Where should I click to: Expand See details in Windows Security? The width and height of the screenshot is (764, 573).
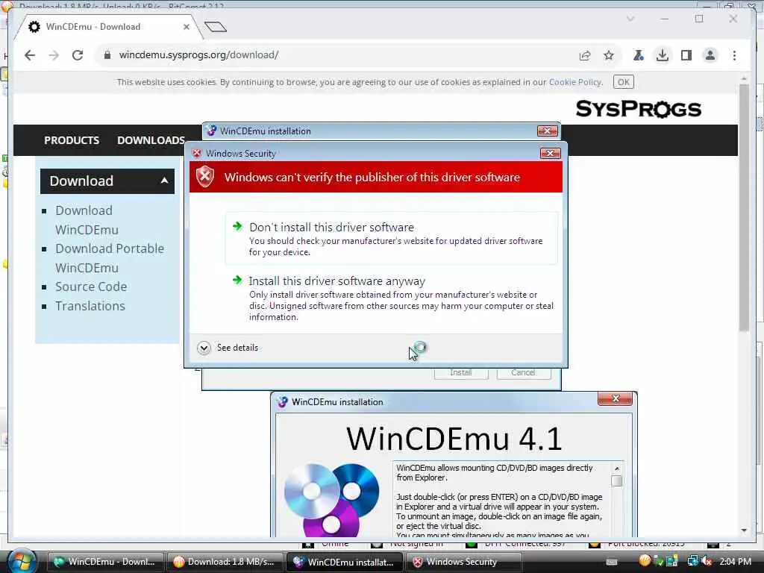228,348
